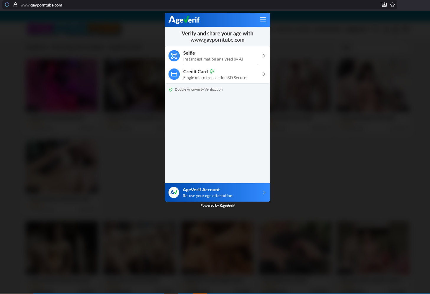This screenshot has height=294, width=430.
Task: Choose Credit Card verification method
Action: [218, 74]
